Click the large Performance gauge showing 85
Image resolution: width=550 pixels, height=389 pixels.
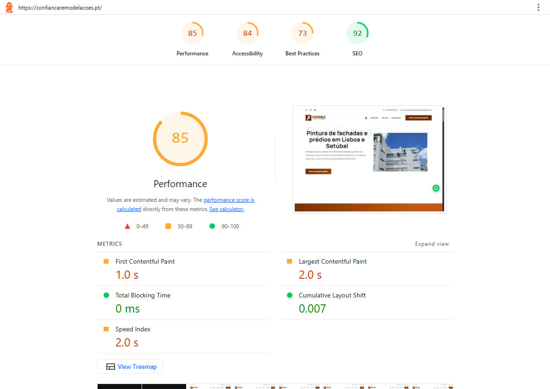click(x=180, y=138)
